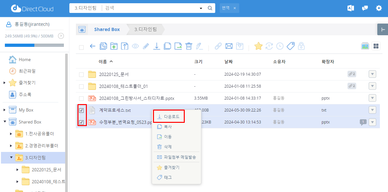Click the yellow star favorites toolbar icon
The width and height of the screenshot is (388, 192).
pyautogui.click(x=258, y=46)
